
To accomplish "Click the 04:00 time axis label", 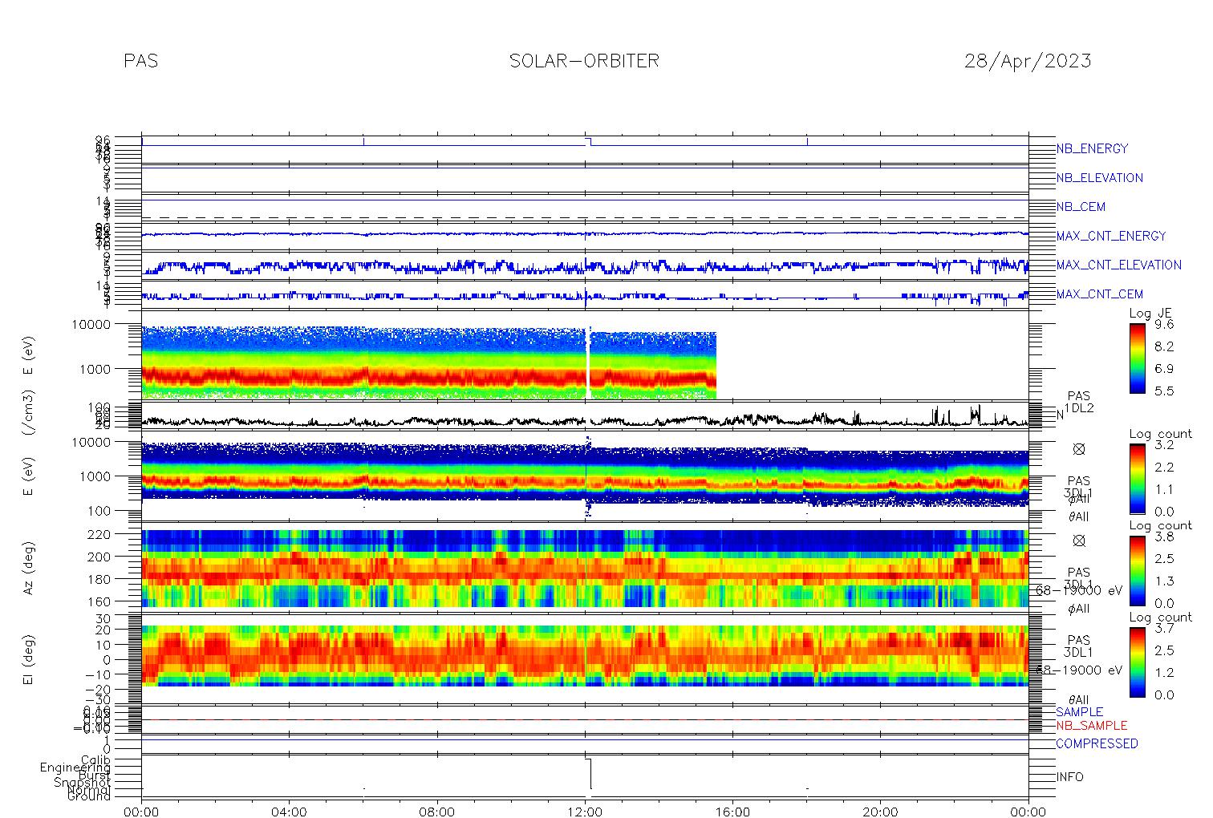I will point(290,812).
